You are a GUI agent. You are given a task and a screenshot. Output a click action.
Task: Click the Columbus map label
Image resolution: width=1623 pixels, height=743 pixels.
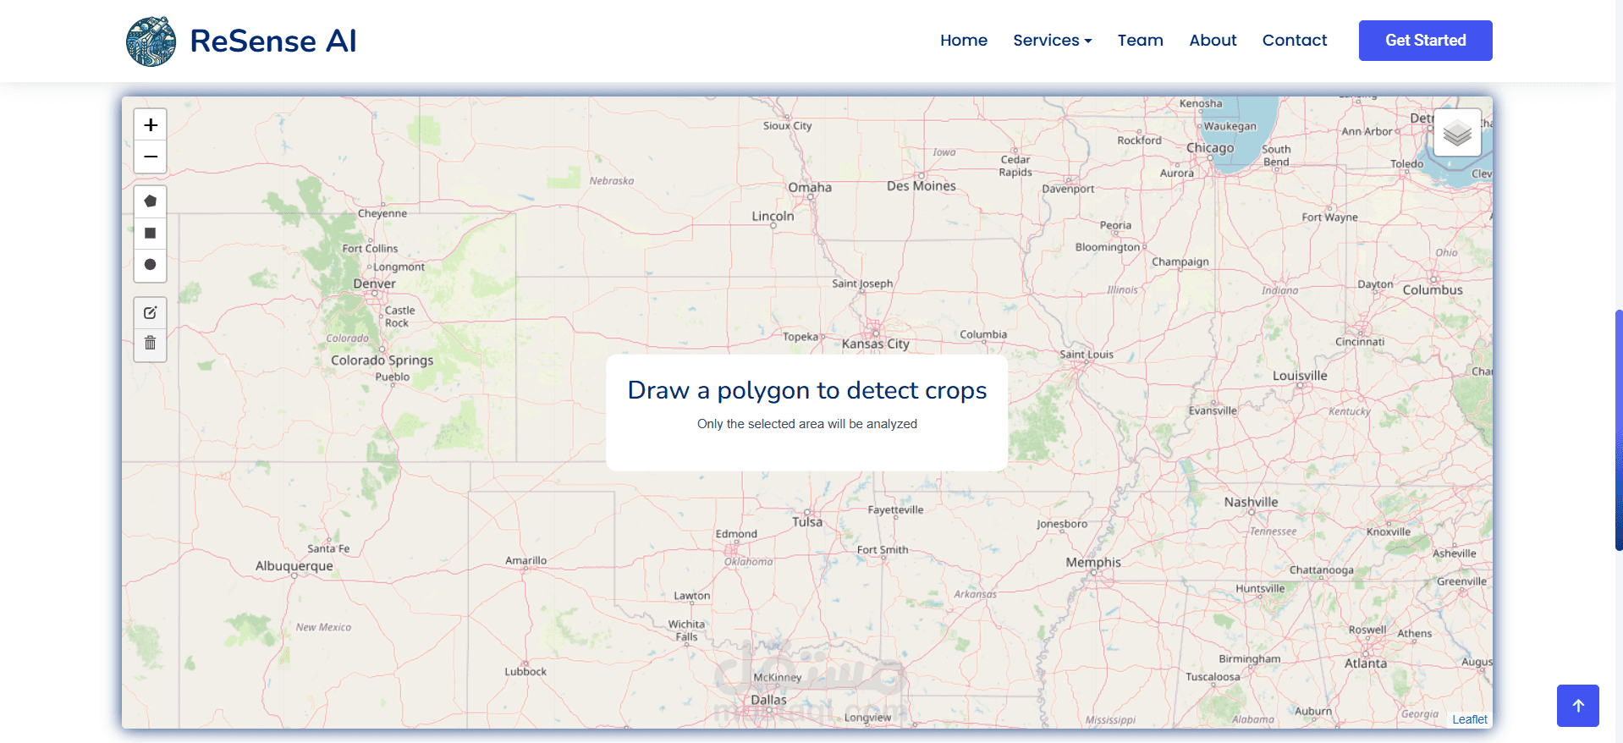[1433, 289]
